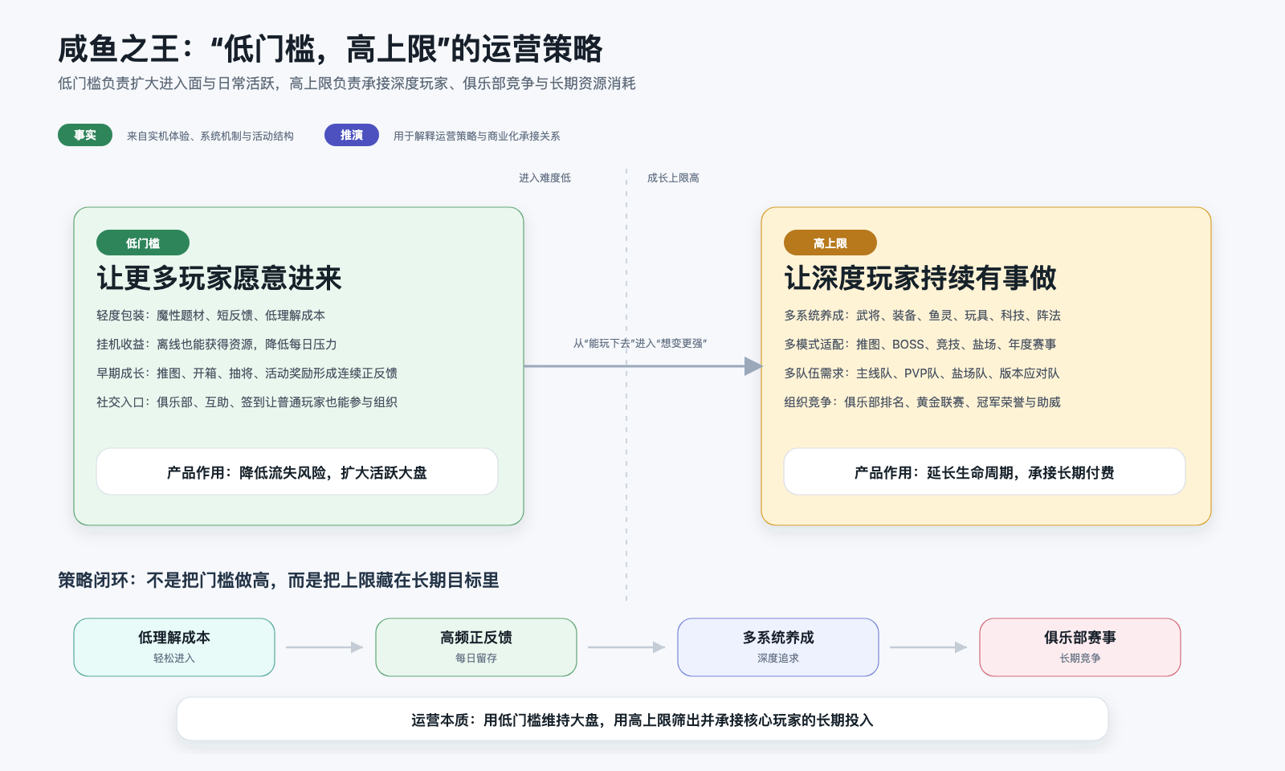Click the line starting with 社交入口
Screen dimensions: 1285x771
(247, 402)
